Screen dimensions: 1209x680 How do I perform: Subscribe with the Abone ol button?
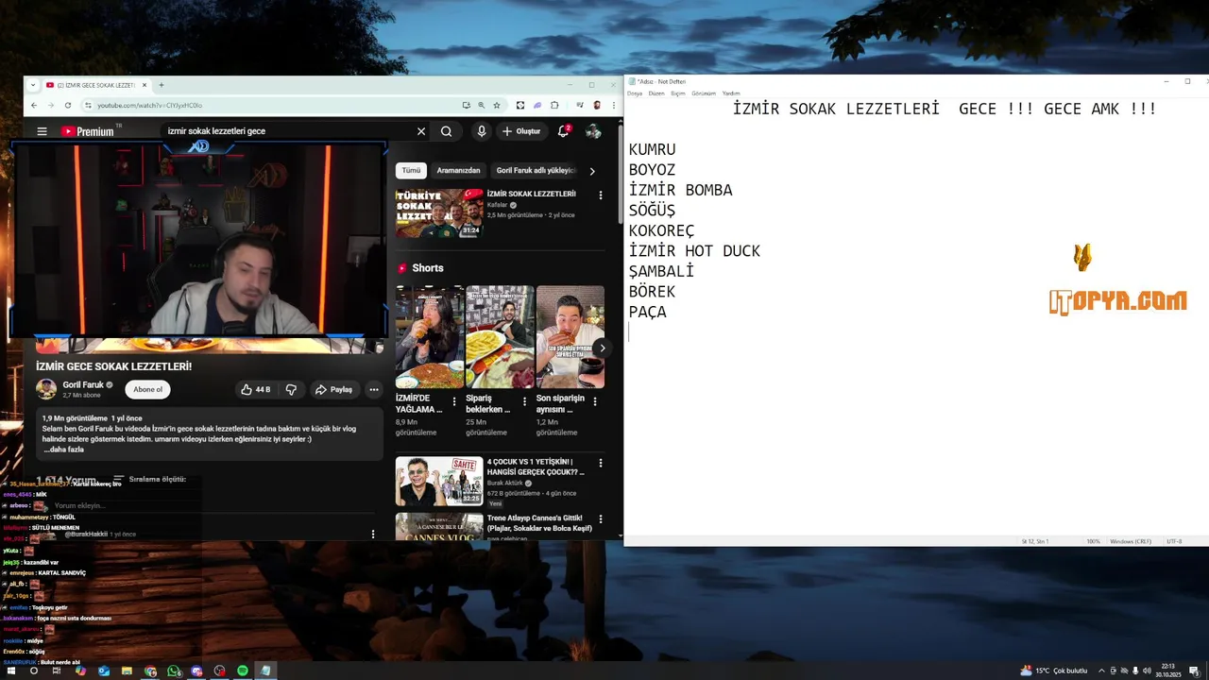[147, 389]
